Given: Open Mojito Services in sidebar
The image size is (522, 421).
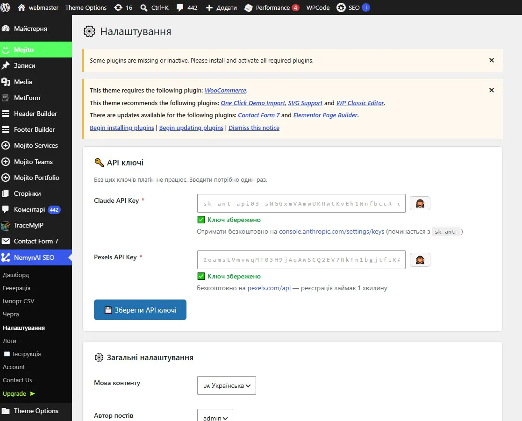Looking at the screenshot, I should pyautogui.click(x=36, y=145).
